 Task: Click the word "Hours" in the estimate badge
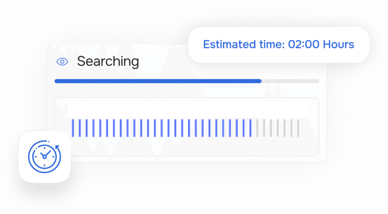338,45
